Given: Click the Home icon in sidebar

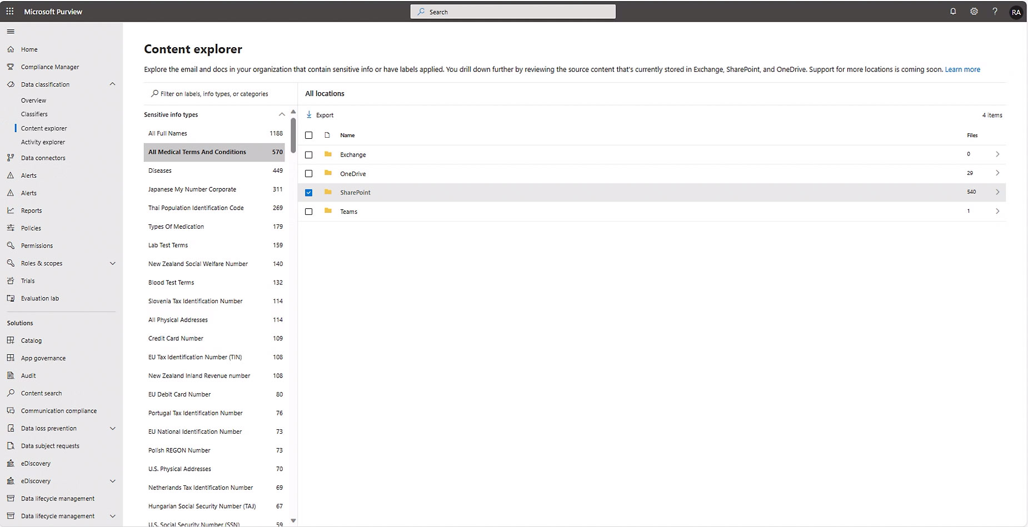Looking at the screenshot, I should (x=11, y=49).
